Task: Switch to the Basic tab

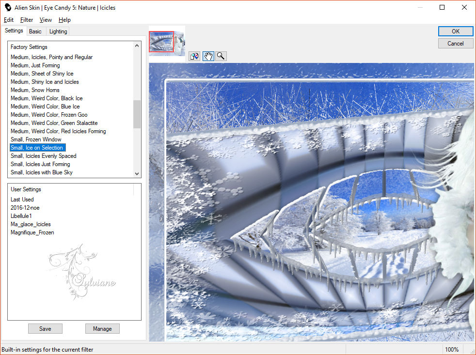Action: (35, 31)
